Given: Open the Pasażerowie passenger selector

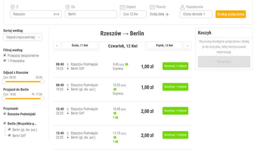Looking at the screenshot, I should (196, 14).
